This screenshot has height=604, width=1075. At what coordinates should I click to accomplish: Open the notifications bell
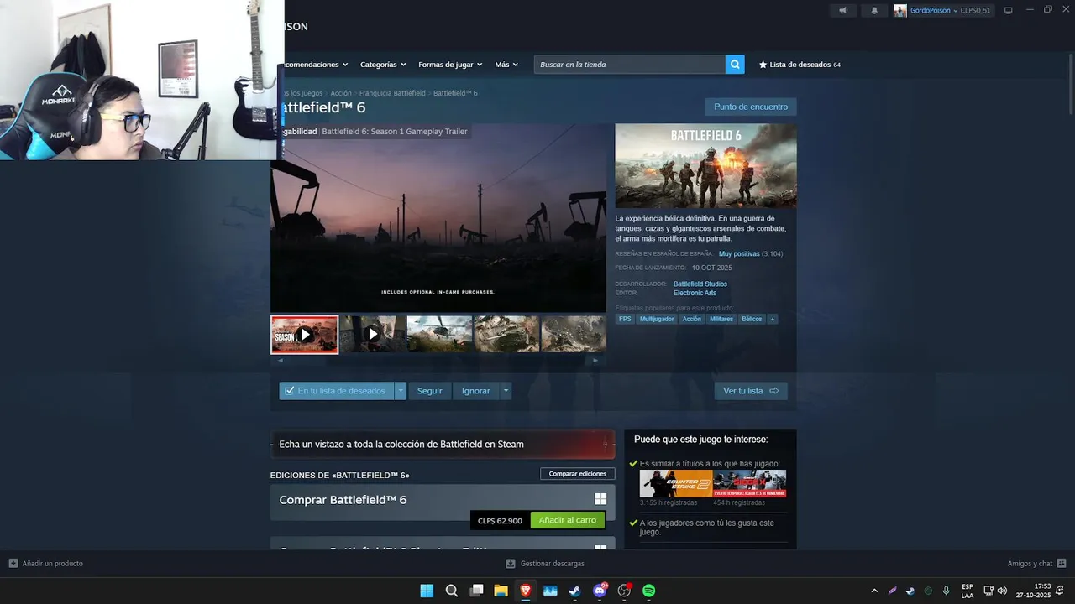[874, 11]
